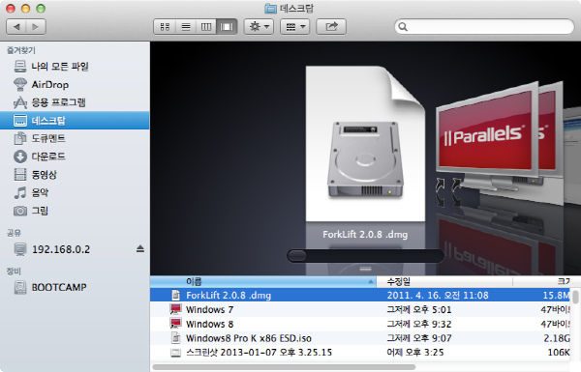Viewport: 581px width, 372px height.
Task: Click the cover flow scrubber knob
Action: coord(297,255)
